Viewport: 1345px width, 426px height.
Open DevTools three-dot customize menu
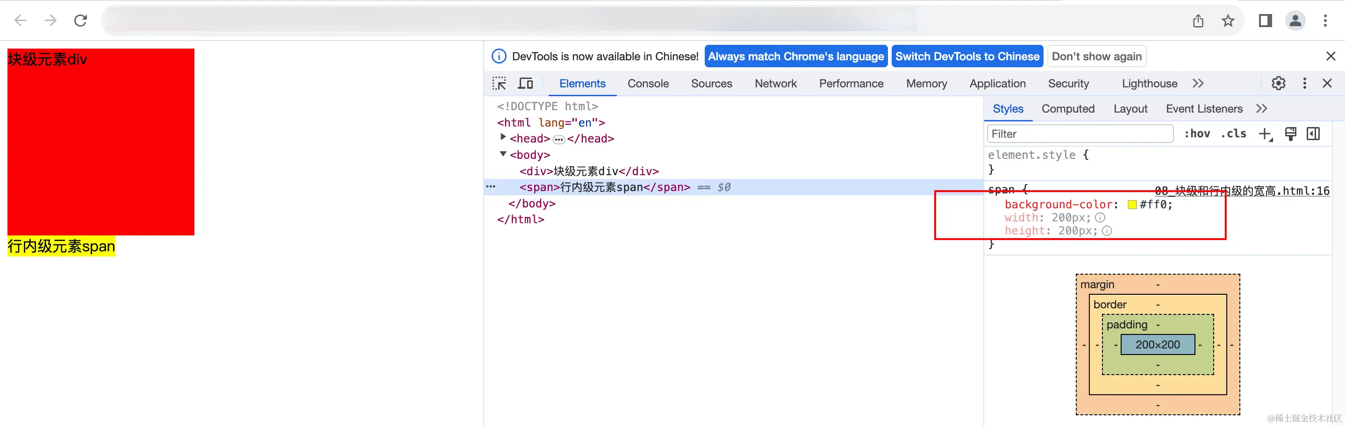(x=1304, y=84)
